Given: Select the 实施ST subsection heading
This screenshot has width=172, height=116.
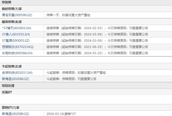Looking at the screenshot, I should 7,92.
